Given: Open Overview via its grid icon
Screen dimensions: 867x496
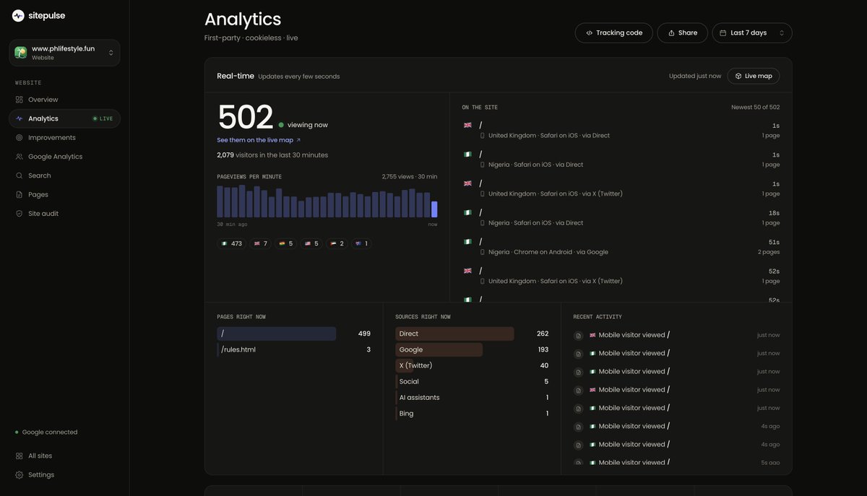Looking at the screenshot, I should 20,100.
